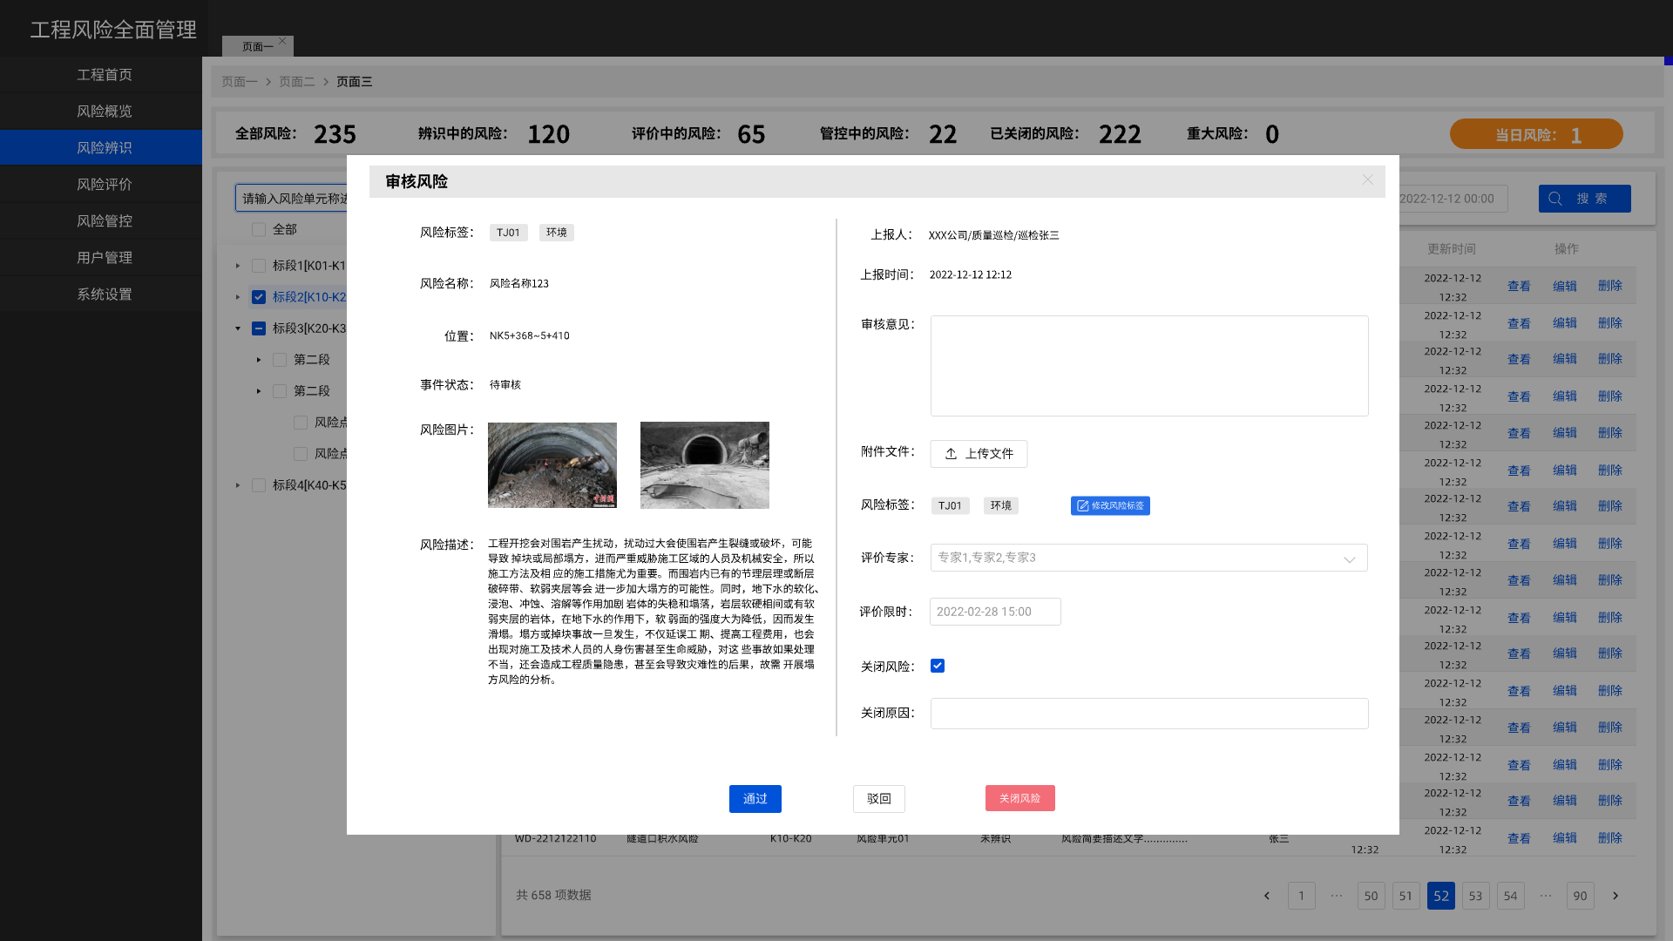The image size is (1673, 941).
Task: Expand the 标段1 tree node
Action: pyautogui.click(x=238, y=266)
